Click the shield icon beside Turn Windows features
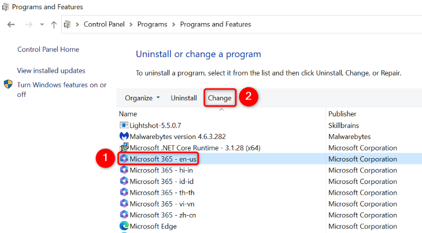Image resolution: width=422 pixels, height=233 pixels. pos(9,85)
